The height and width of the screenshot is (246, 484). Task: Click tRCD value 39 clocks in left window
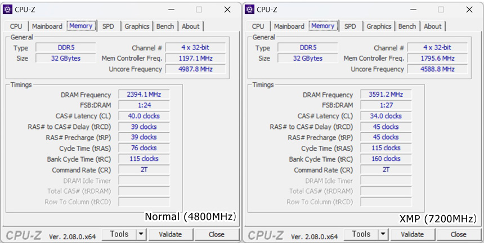pyautogui.click(x=144, y=127)
